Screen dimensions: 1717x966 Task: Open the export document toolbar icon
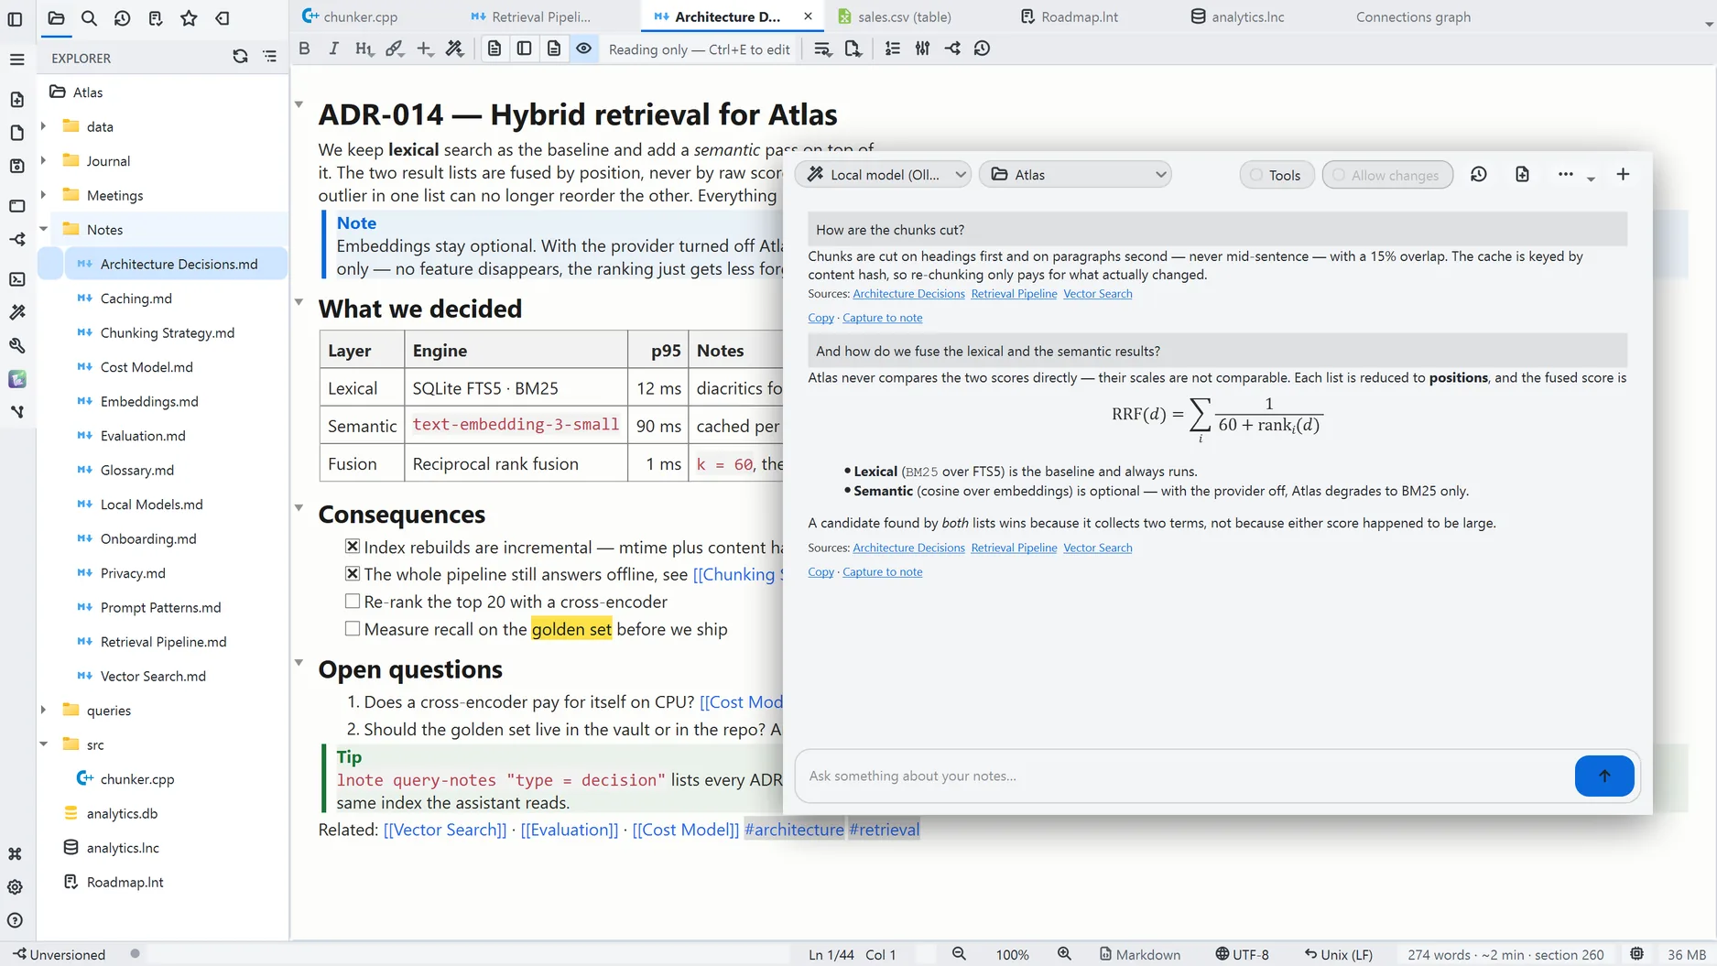(x=853, y=49)
